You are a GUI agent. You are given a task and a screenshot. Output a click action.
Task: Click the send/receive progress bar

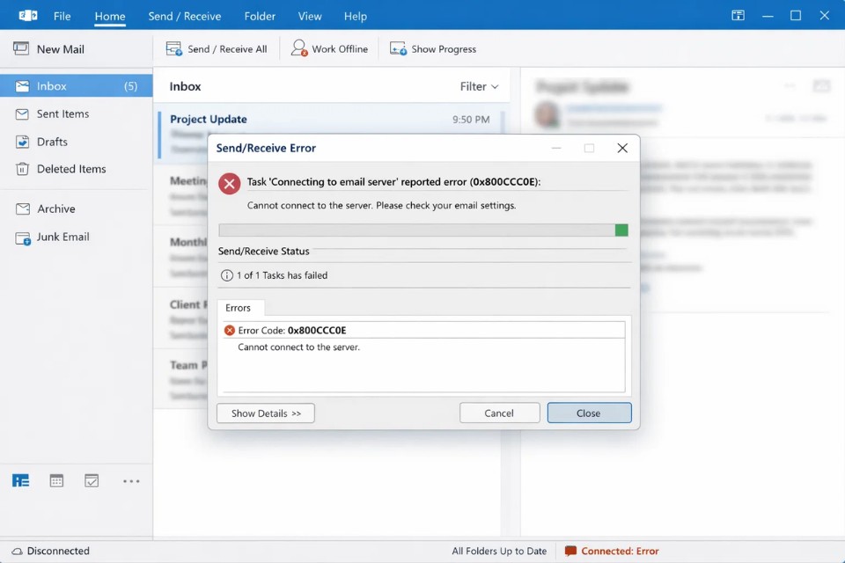422,230
